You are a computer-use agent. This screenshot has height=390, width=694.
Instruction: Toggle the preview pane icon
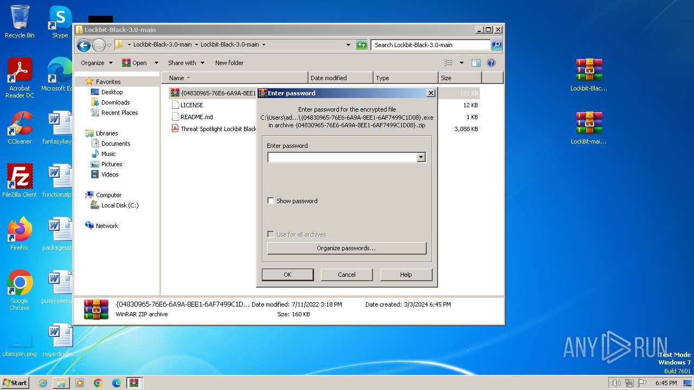click(475, 63)
